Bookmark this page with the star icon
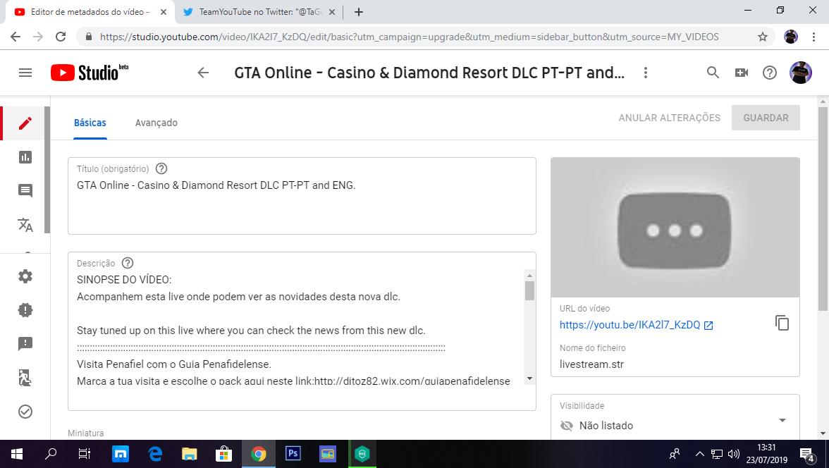The height and width of the screenshot is (468, 829). 763,37
